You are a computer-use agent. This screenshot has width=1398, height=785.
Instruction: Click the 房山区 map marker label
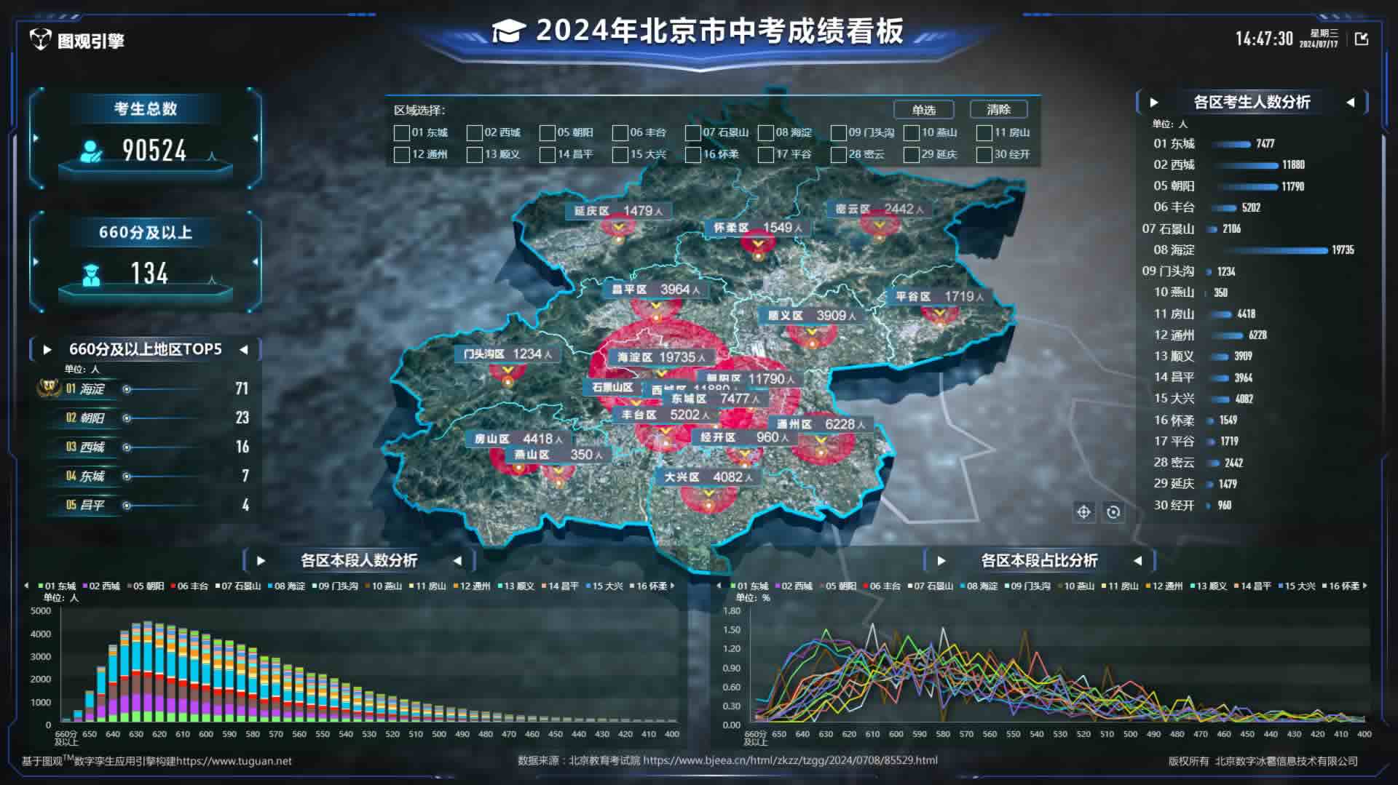click(518, 439)
